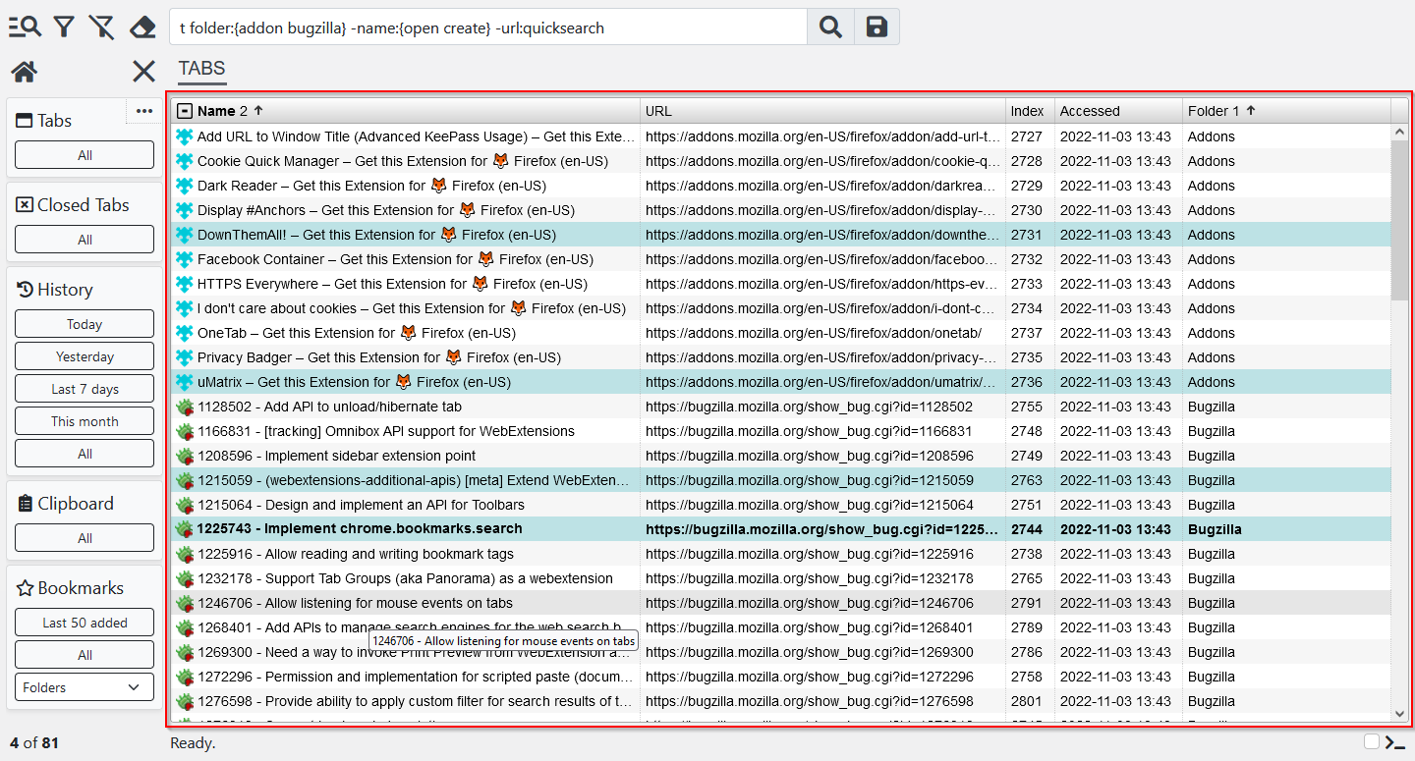Sort by the Folder column header
The image size is (1415, 761).
point(1286,111)
